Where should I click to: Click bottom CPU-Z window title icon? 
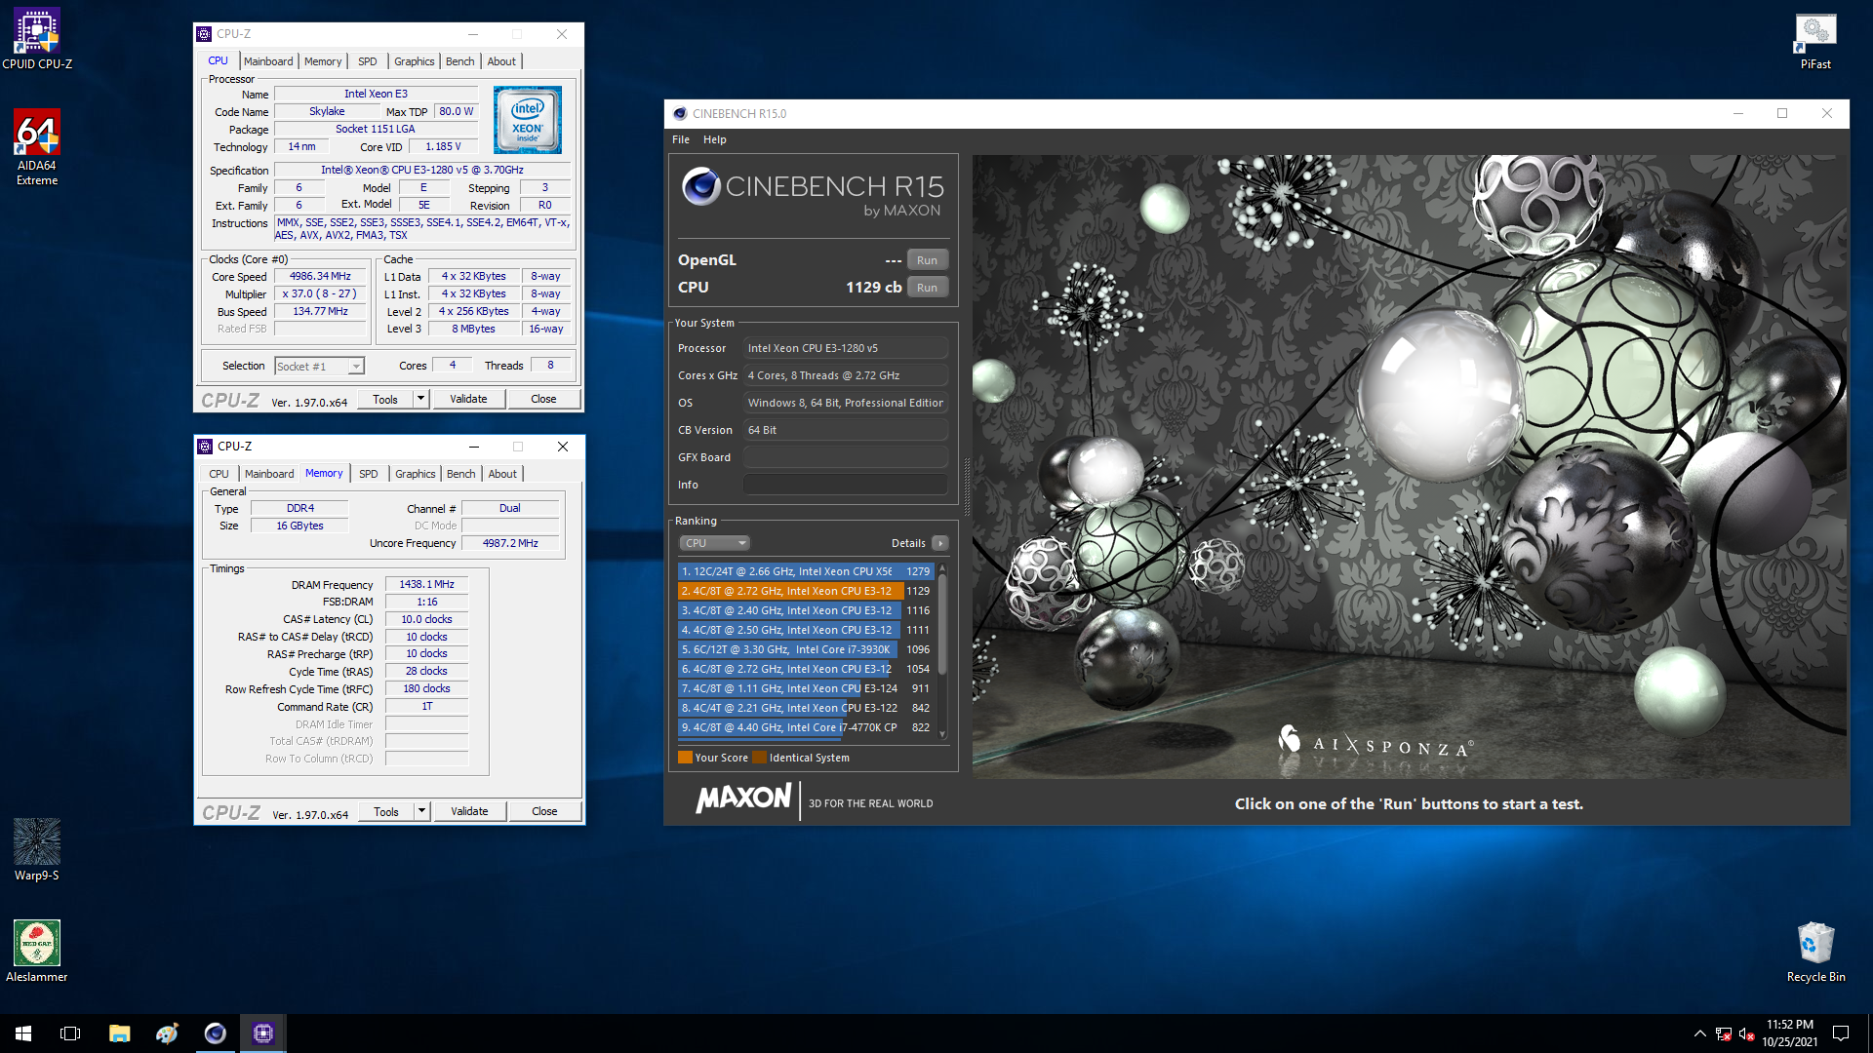click(x=205, y=447)
